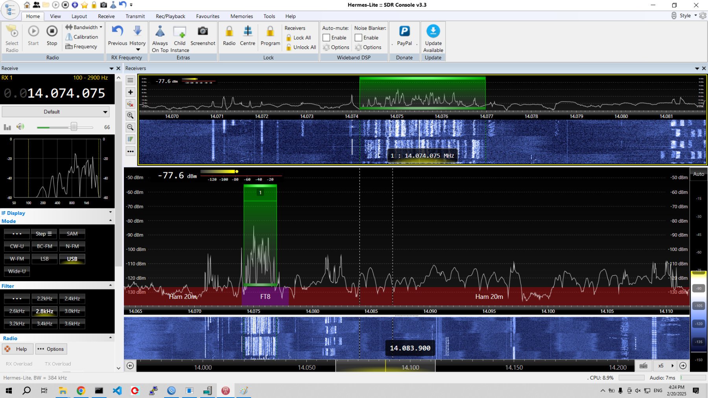Click the Update Available download icon
This screenshot has width=708, height=398.
pos(433,31)
